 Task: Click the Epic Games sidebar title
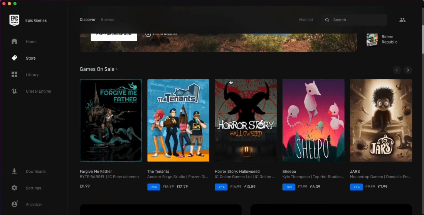click(36, 20)
